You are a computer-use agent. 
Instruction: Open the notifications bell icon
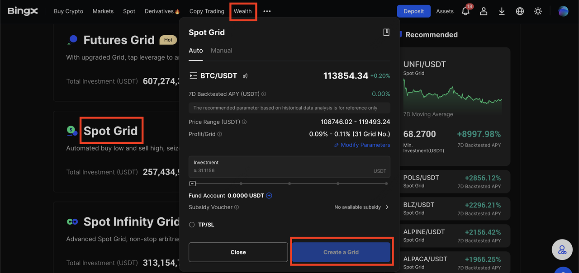(x=465, y=11)
